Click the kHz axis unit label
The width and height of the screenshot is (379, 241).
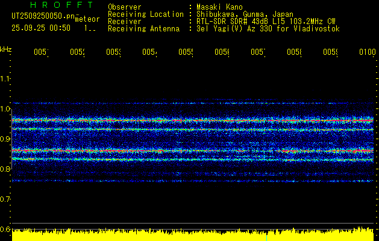[x=6, y=49]
